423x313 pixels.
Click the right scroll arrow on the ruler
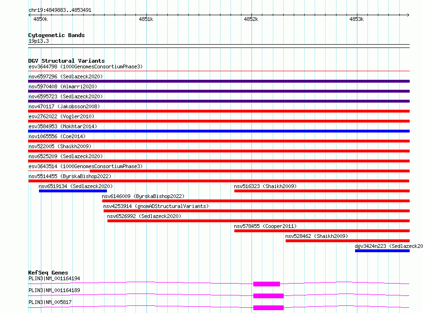408,15
